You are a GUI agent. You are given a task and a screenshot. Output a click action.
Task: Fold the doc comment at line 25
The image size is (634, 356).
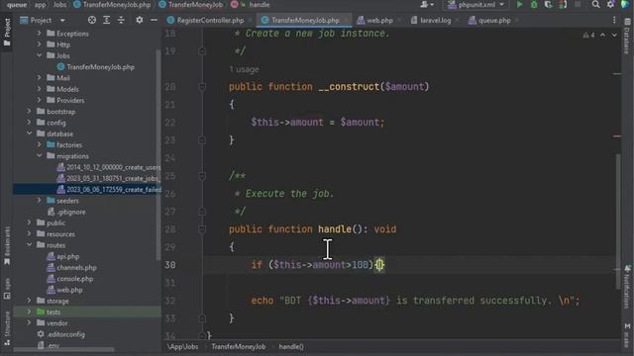[x=202, y=176]
